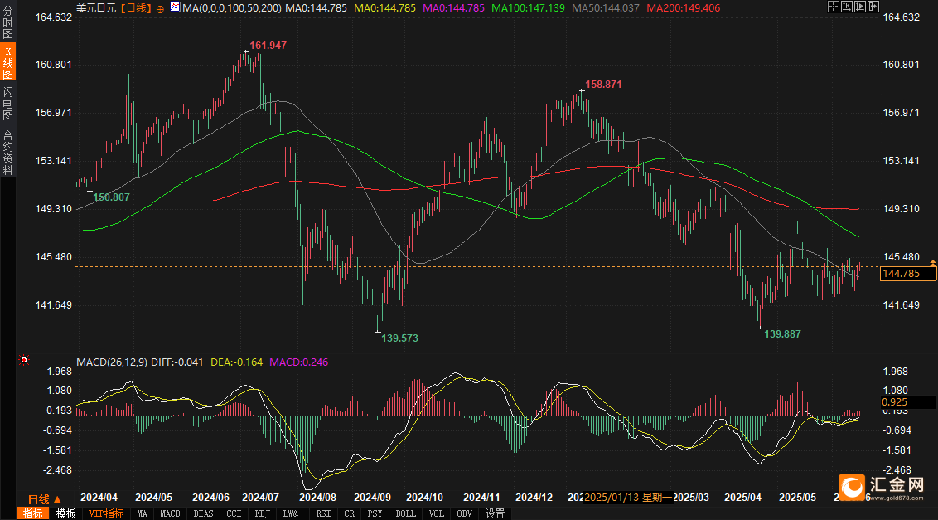Open the 合约资料 side tab
This screenshot has height=520, width=938.
click(x=7, y=152)
